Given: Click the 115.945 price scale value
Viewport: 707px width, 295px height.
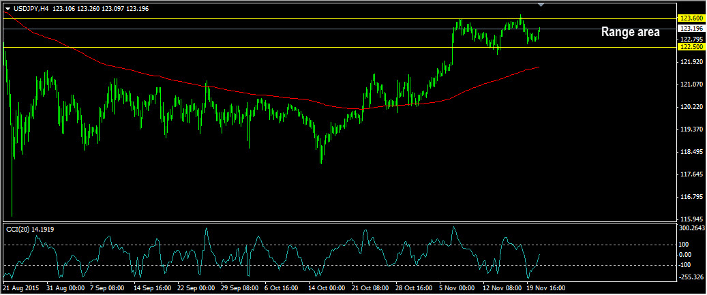Looking at the screenshot, I should (x=691, y=219).
